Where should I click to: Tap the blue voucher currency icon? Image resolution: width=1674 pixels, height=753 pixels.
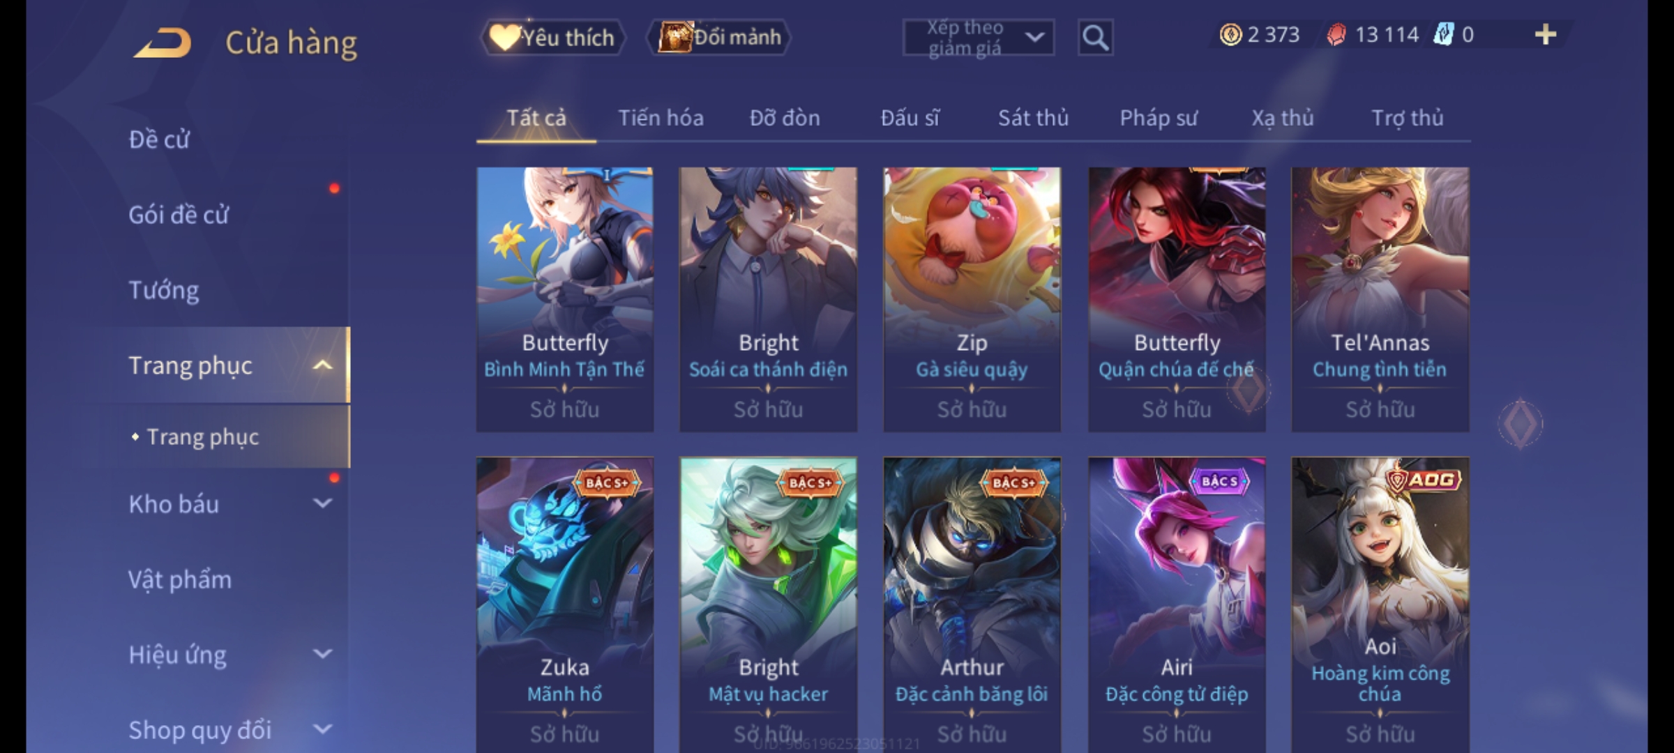(x=1443, y=35)
